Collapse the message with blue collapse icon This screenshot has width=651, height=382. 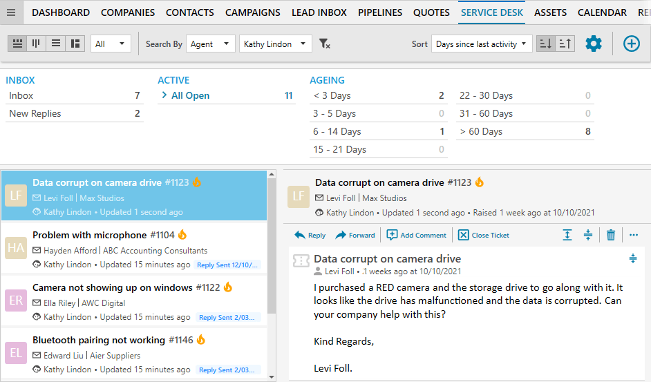point(633,258)
